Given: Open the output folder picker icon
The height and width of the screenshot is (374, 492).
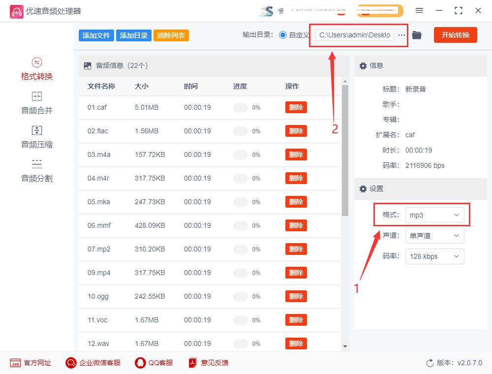Looking at the screenshot, I should pyautogui.click(x=416, y=35).
